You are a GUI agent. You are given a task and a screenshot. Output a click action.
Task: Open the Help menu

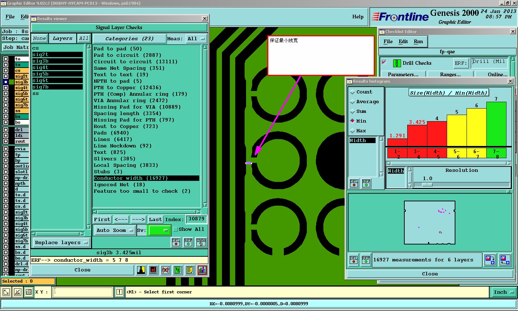tap(358, 17)
